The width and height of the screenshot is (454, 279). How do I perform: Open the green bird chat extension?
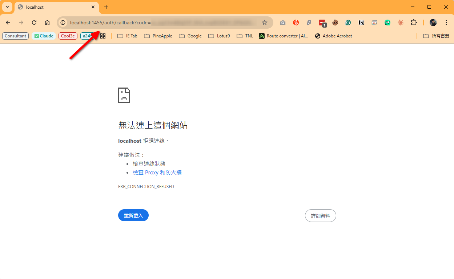pos(387,23)
